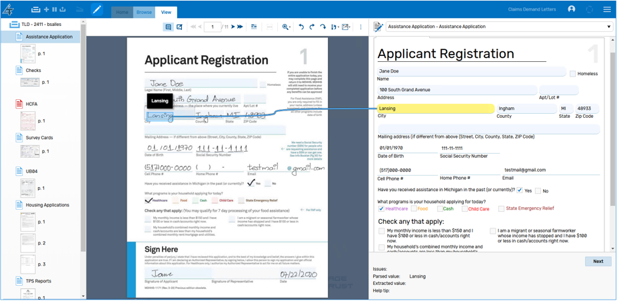
Task: Click the more options vertical dots icon
Action: pyautogui.click(x=360, y=27)
